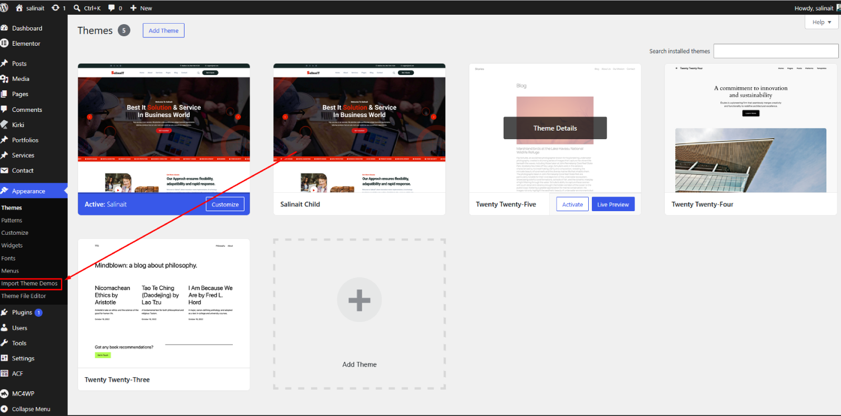Open Import Theme Demos submenu item
This screenshot has height=416, width=841.
(29, 284)
